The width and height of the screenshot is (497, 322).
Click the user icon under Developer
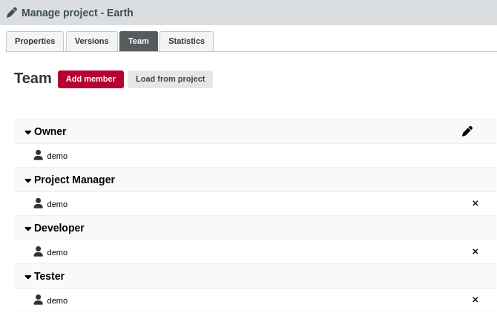[39, 252]
